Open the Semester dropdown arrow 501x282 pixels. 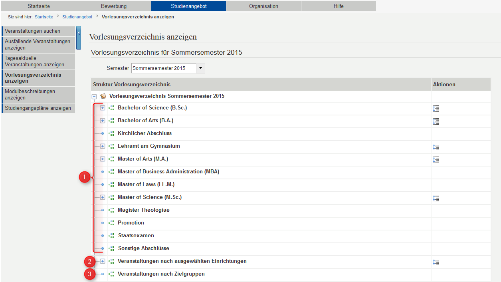(x=201, y=68)
